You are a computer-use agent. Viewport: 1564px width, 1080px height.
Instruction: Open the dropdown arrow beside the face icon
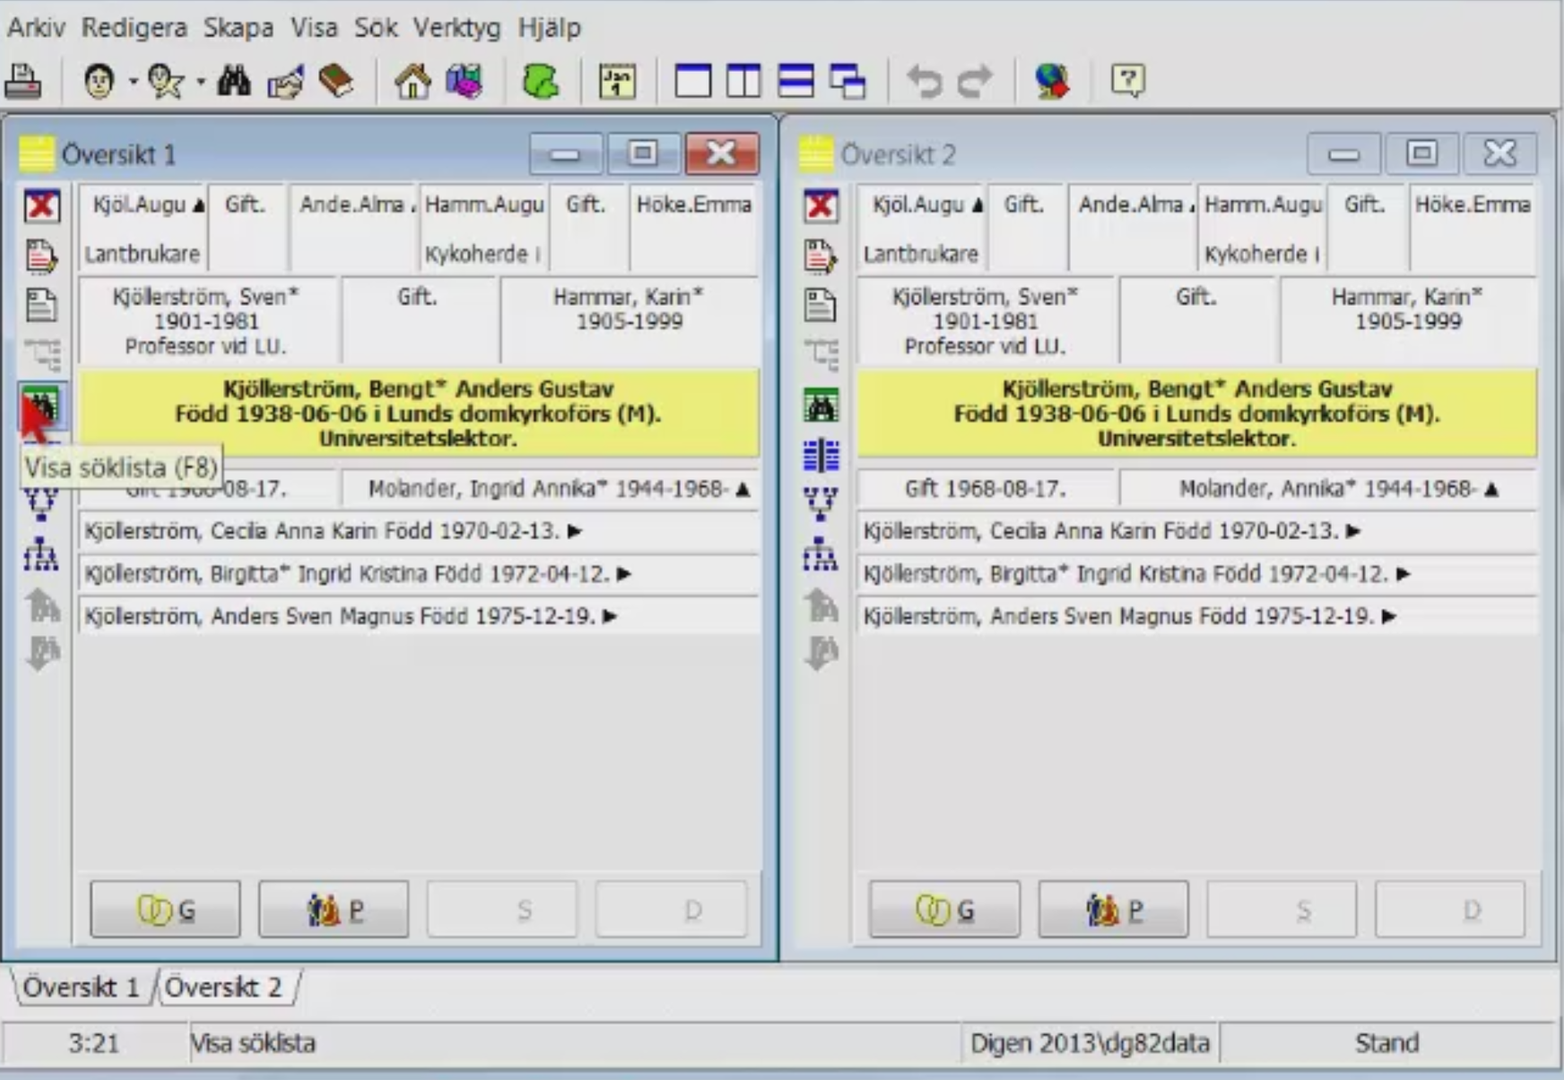[133, 82]
